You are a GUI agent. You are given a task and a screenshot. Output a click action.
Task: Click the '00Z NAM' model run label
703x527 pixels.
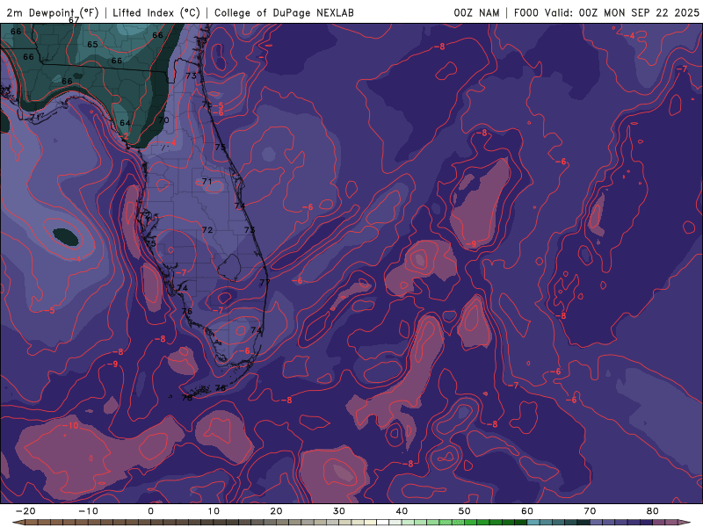click(476, 13)
